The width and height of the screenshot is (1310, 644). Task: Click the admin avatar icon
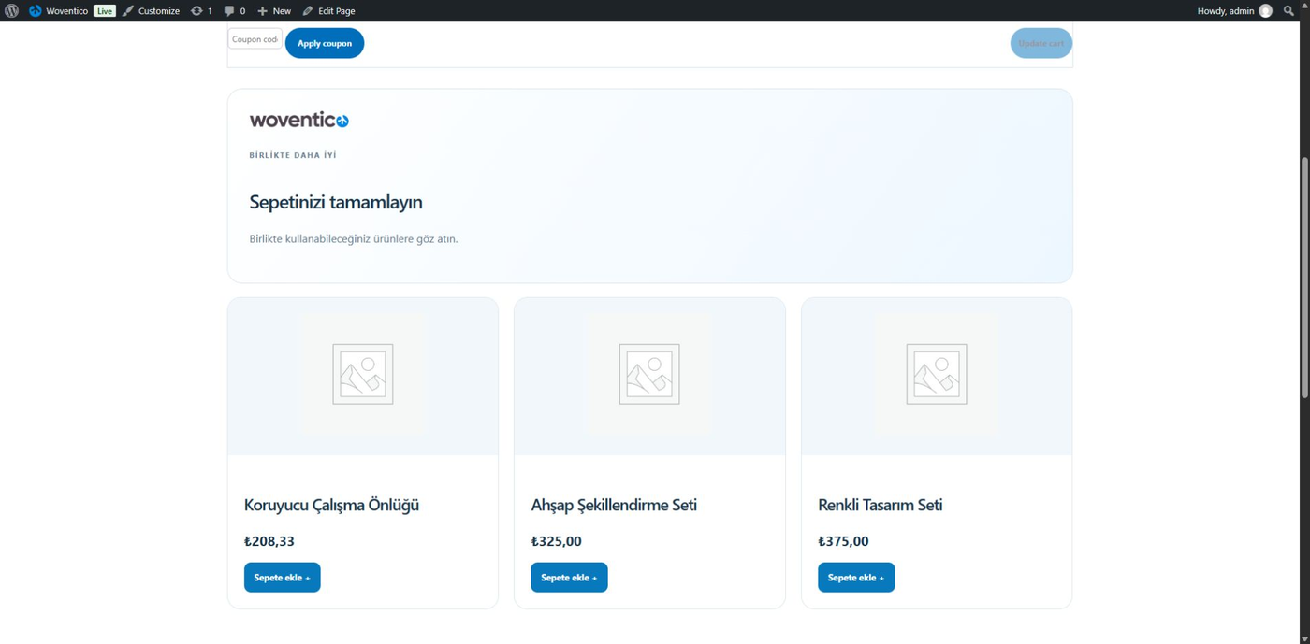1265,11
